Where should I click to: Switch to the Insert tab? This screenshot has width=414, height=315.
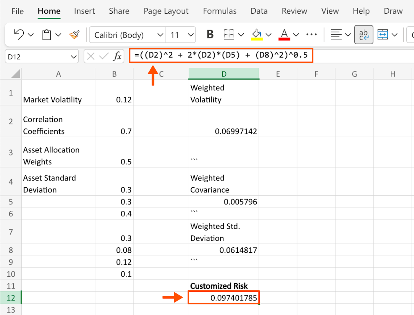(85, 11)
